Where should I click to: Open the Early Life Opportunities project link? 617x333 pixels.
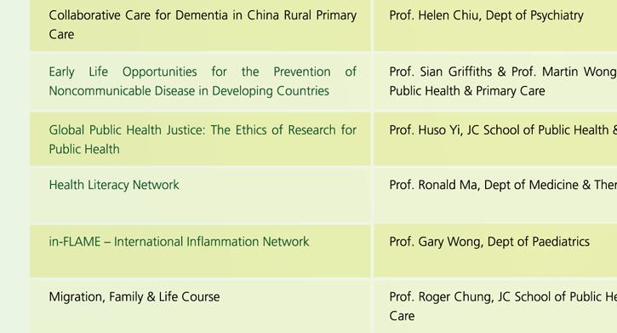[203, 81]
